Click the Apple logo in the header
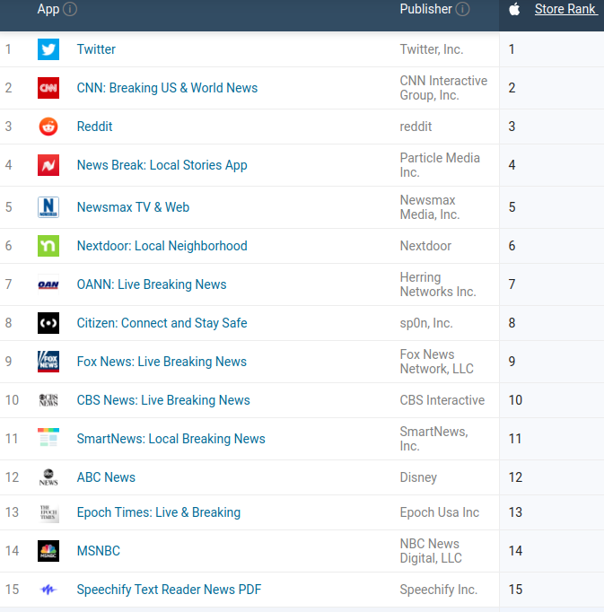604x612 pixels. 514,9
